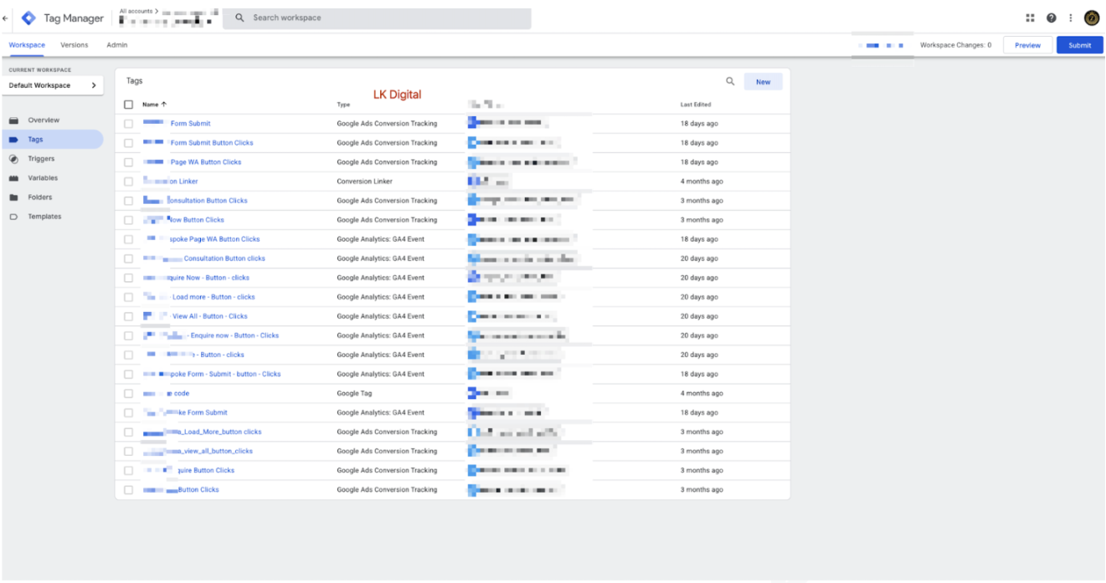
Task: Click the Triggers sidebar icon
Action: [x=13, y=159]
